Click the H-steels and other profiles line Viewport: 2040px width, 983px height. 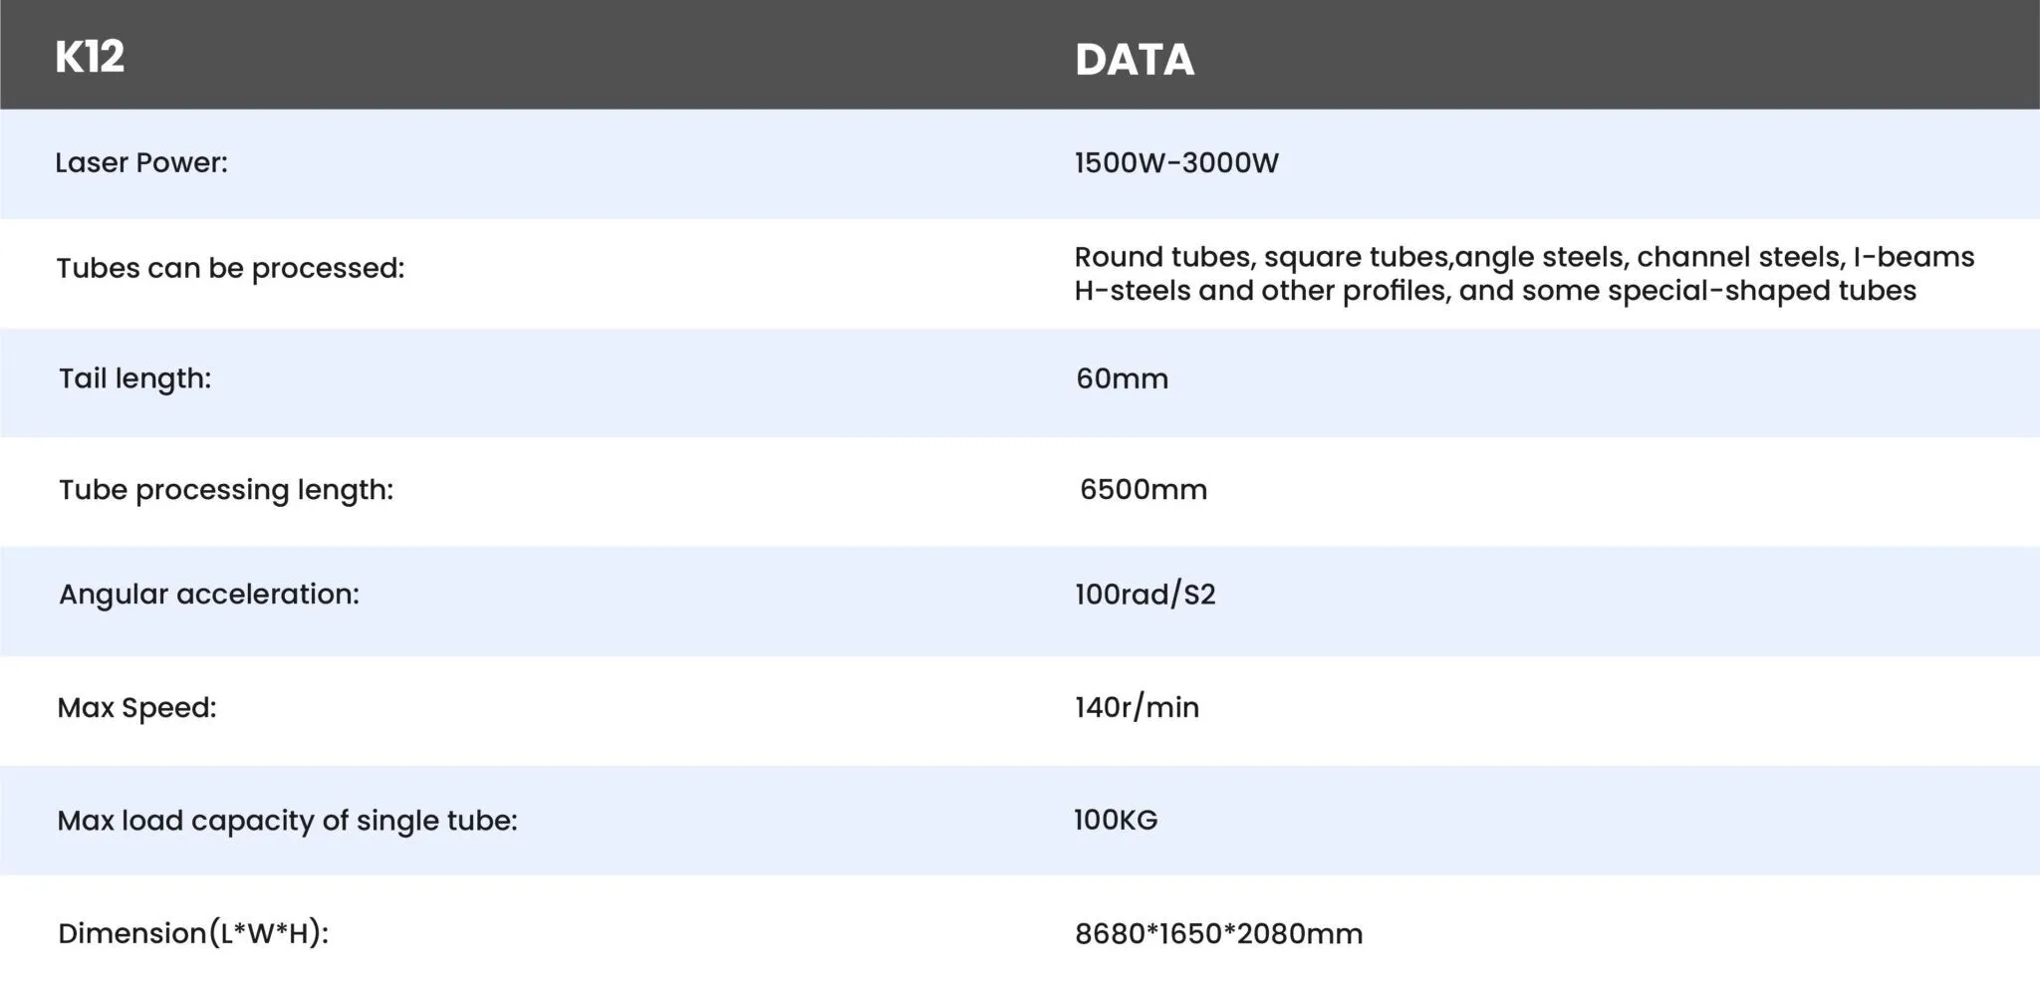point(1495,291)
